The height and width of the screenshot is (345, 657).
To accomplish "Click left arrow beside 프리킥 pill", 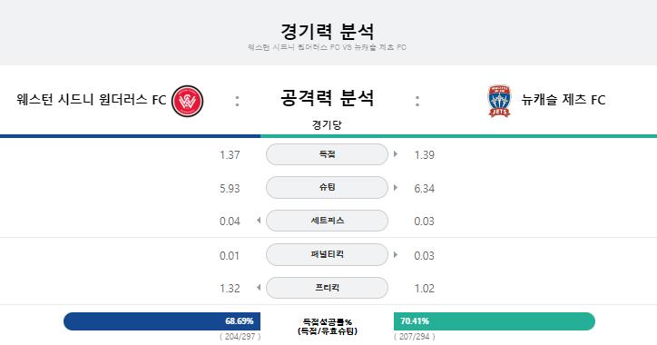I will tap(259, 288).
